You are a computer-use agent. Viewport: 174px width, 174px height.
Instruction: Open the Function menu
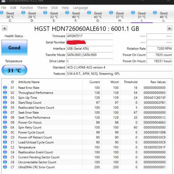(x=26, y=8)
